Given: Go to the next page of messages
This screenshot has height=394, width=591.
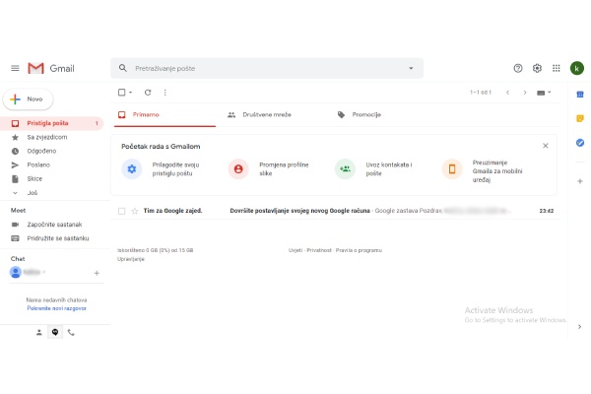Looking at the screenshot, I should [x=525, y=93].
